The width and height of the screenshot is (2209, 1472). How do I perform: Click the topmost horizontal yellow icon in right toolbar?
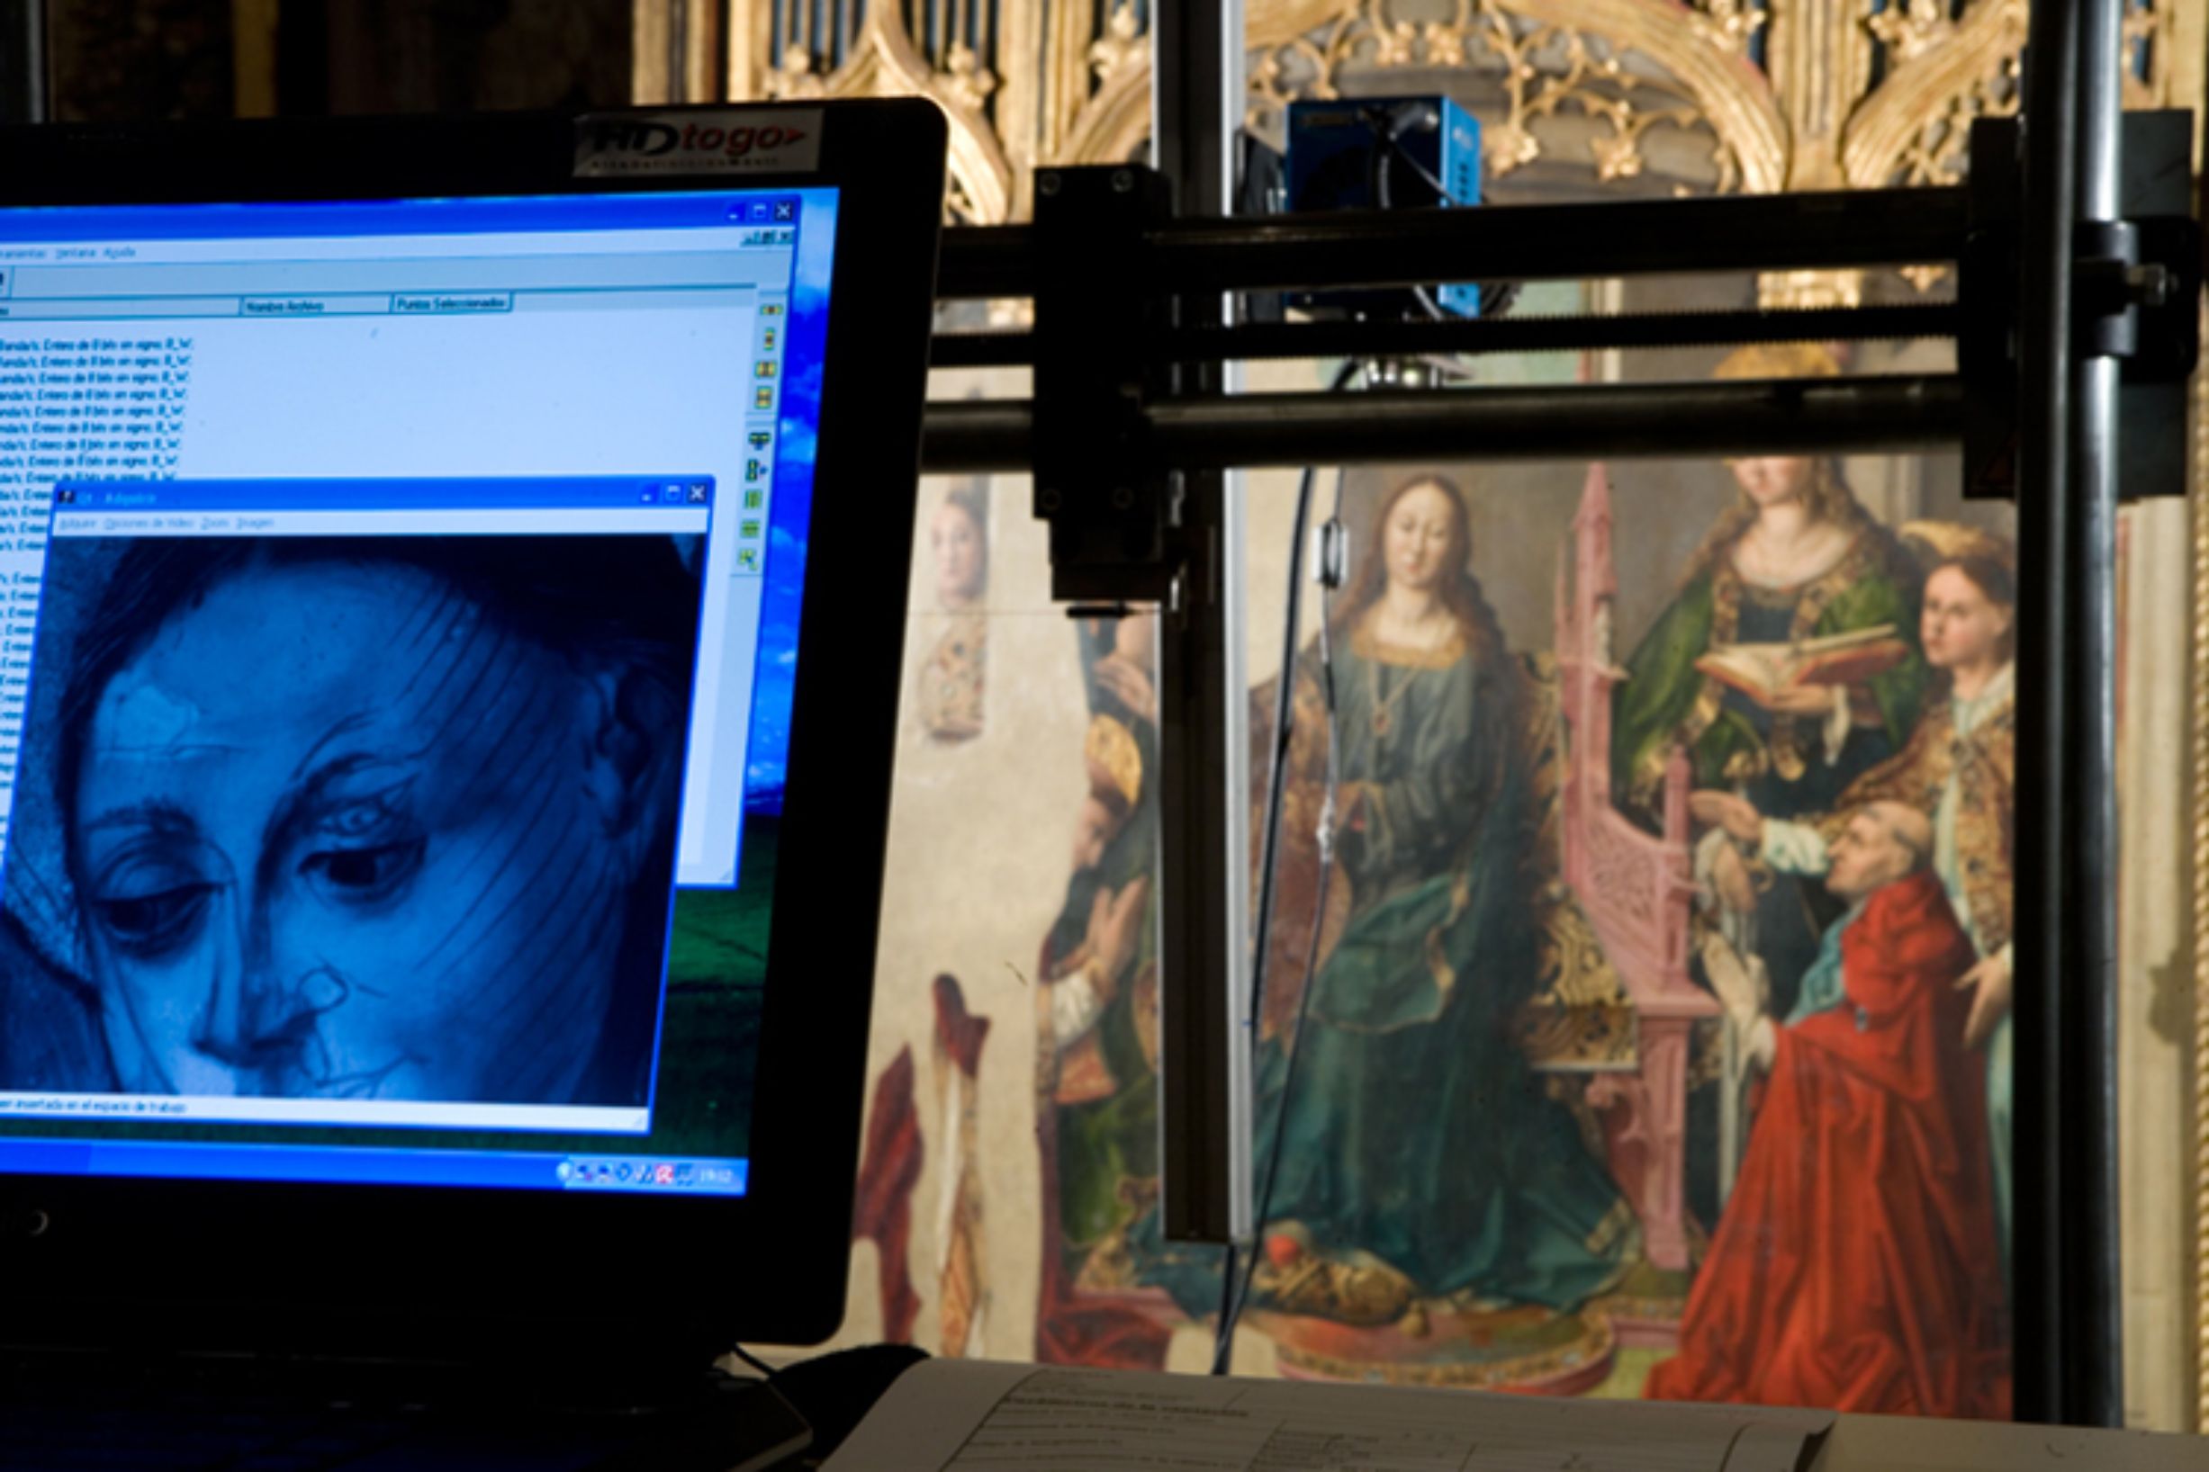click(772, 310)
